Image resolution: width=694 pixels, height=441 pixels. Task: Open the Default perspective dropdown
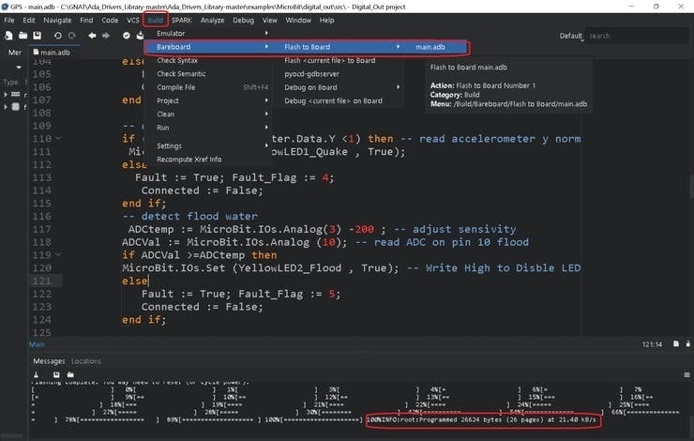[x=575, y=36]
